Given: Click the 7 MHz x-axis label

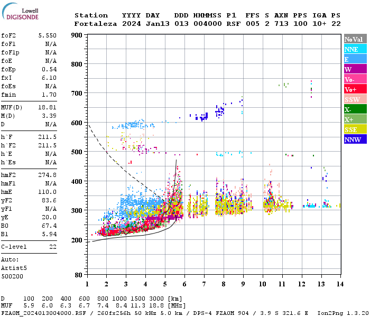Looking at the screenshot, I should (x=204, y=284).
